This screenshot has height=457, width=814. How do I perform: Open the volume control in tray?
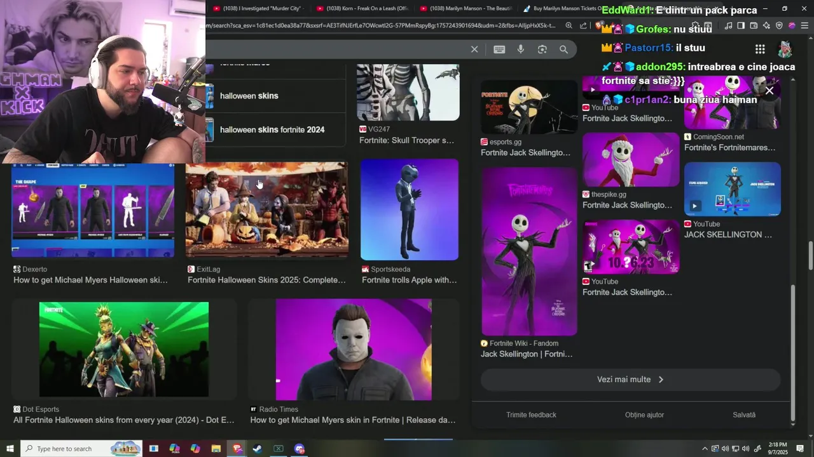746,449
